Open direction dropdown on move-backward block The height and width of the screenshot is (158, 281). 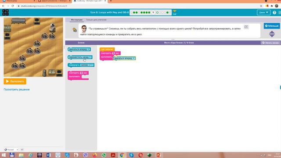[x=90, y=57]
